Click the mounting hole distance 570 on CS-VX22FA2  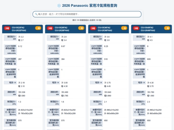click(x=20, y=120)
